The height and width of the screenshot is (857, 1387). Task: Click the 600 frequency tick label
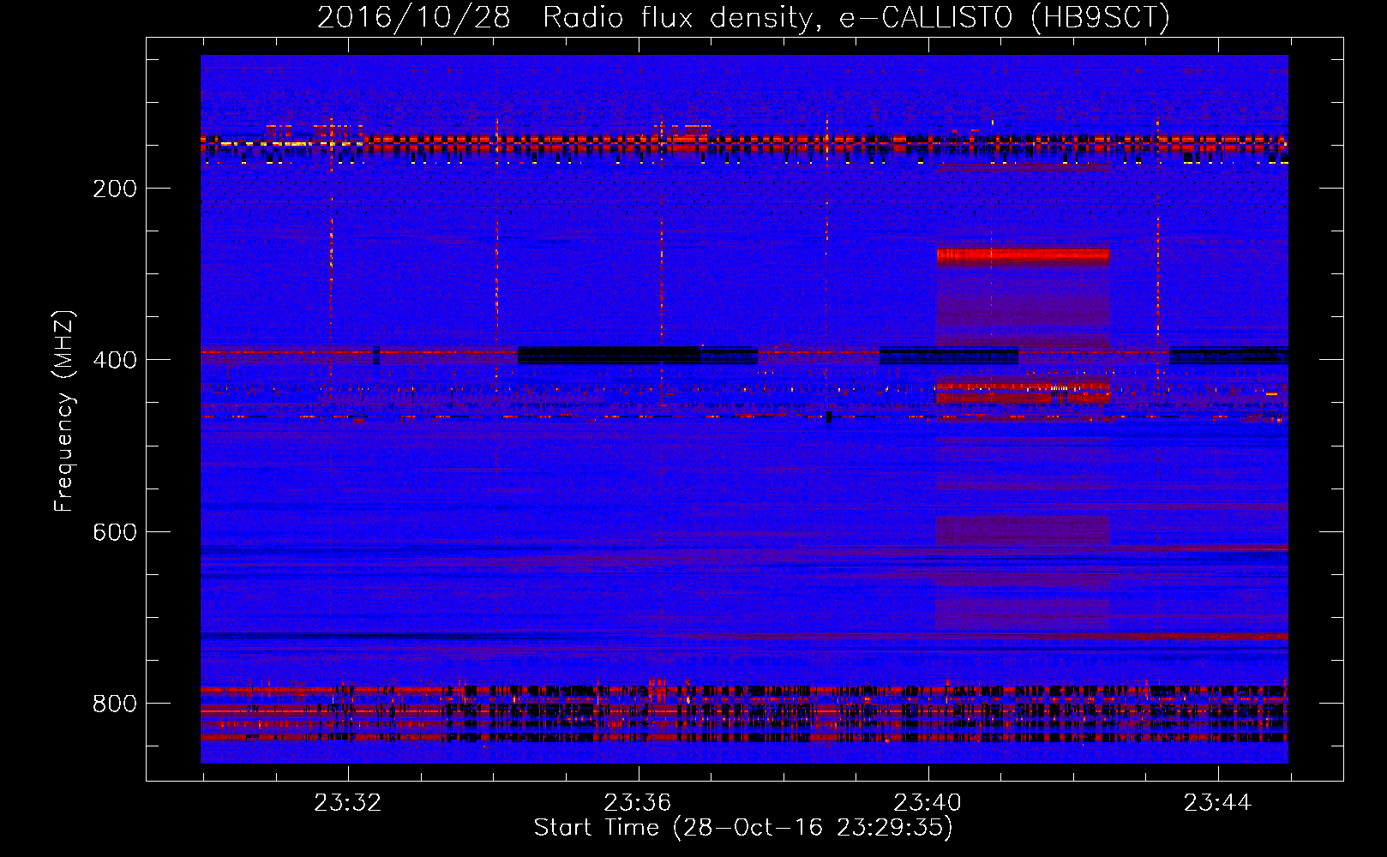[x=115, y=532]
